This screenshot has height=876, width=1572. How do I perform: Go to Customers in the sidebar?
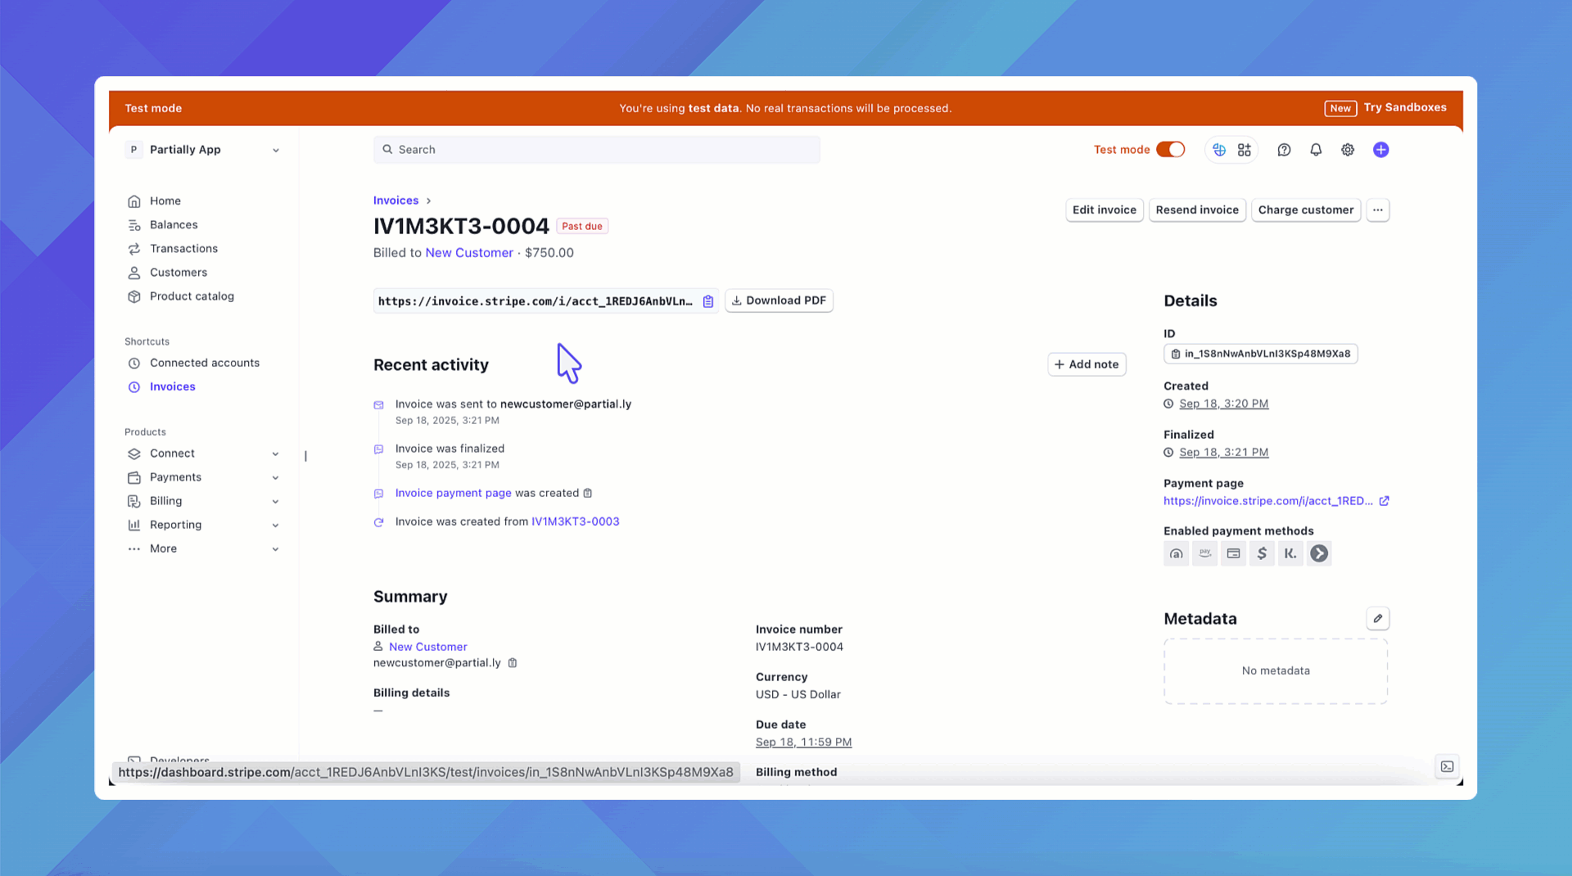(x=178, y=273)
